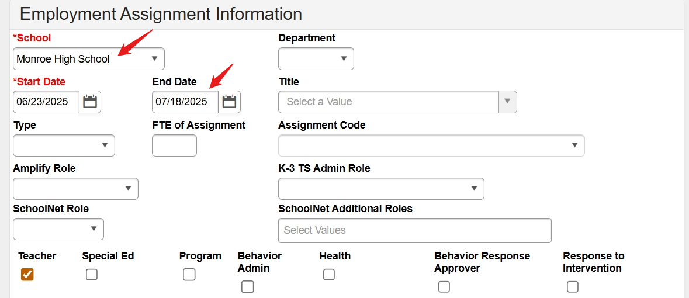Expand the Amplify Role dropdown

tap(75, 189)
